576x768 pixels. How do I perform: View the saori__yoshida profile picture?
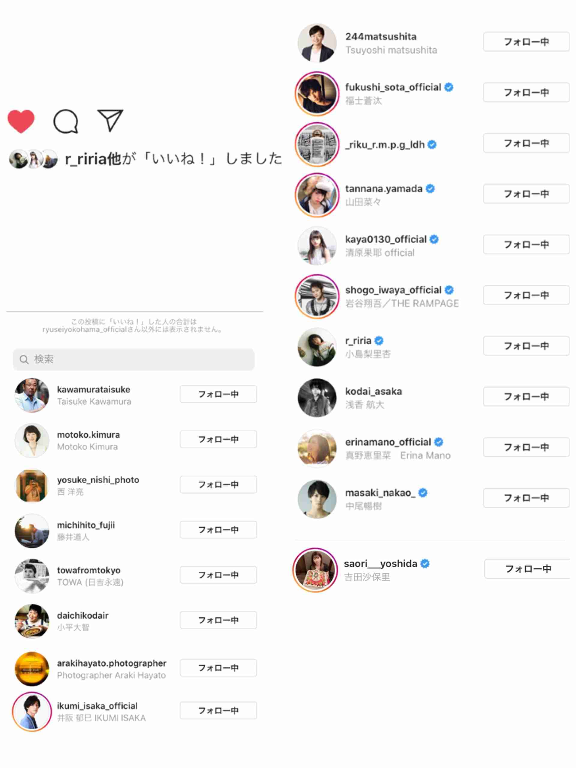[315, 570]
